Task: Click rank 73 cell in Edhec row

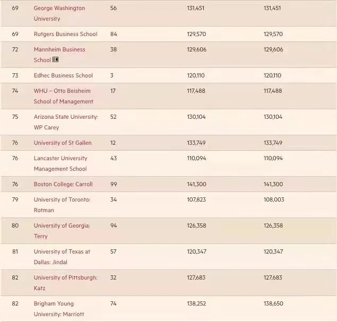Action: click(15, 75)
